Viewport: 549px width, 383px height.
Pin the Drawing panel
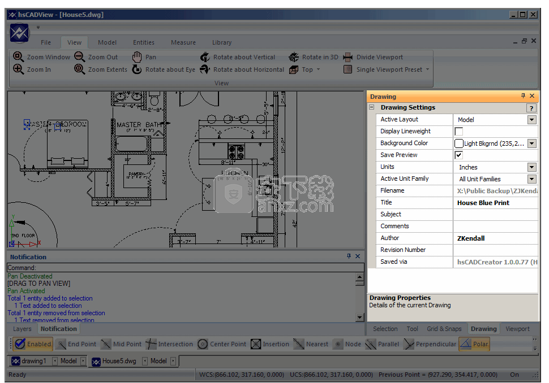tap(523, 96)
